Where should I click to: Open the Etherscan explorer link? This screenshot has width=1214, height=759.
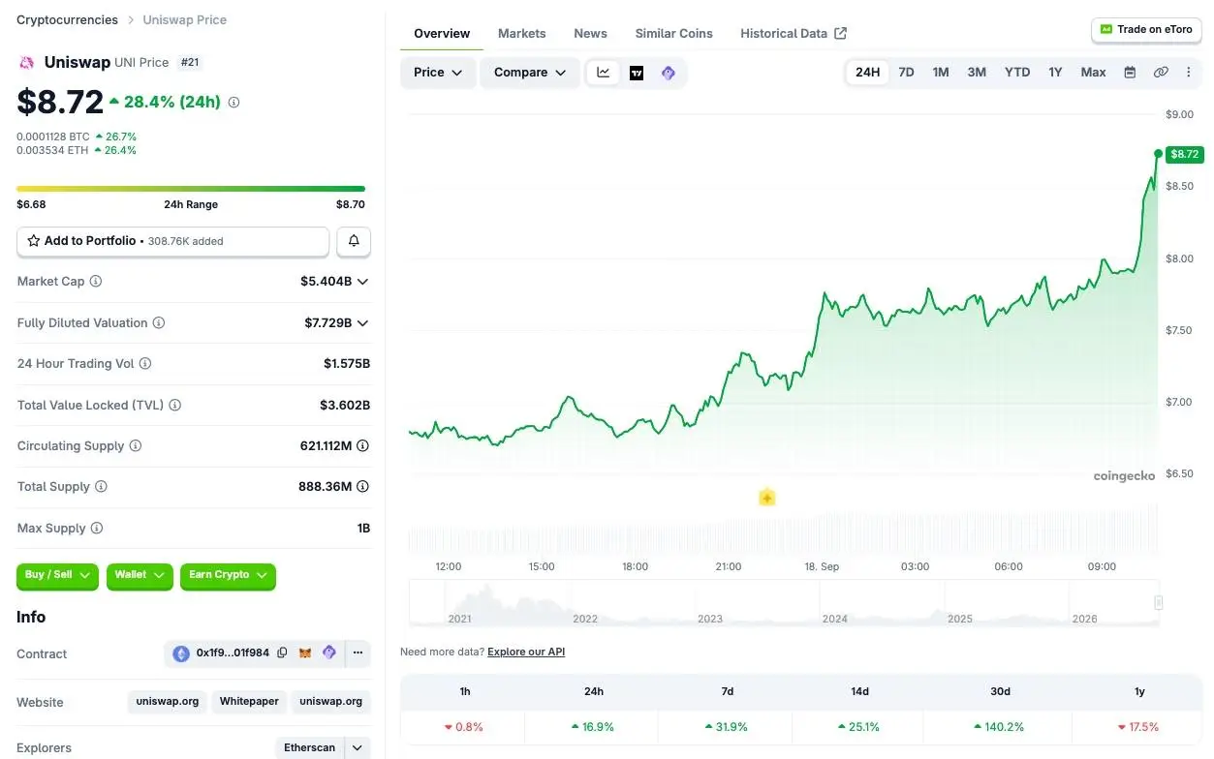[310, 748]
